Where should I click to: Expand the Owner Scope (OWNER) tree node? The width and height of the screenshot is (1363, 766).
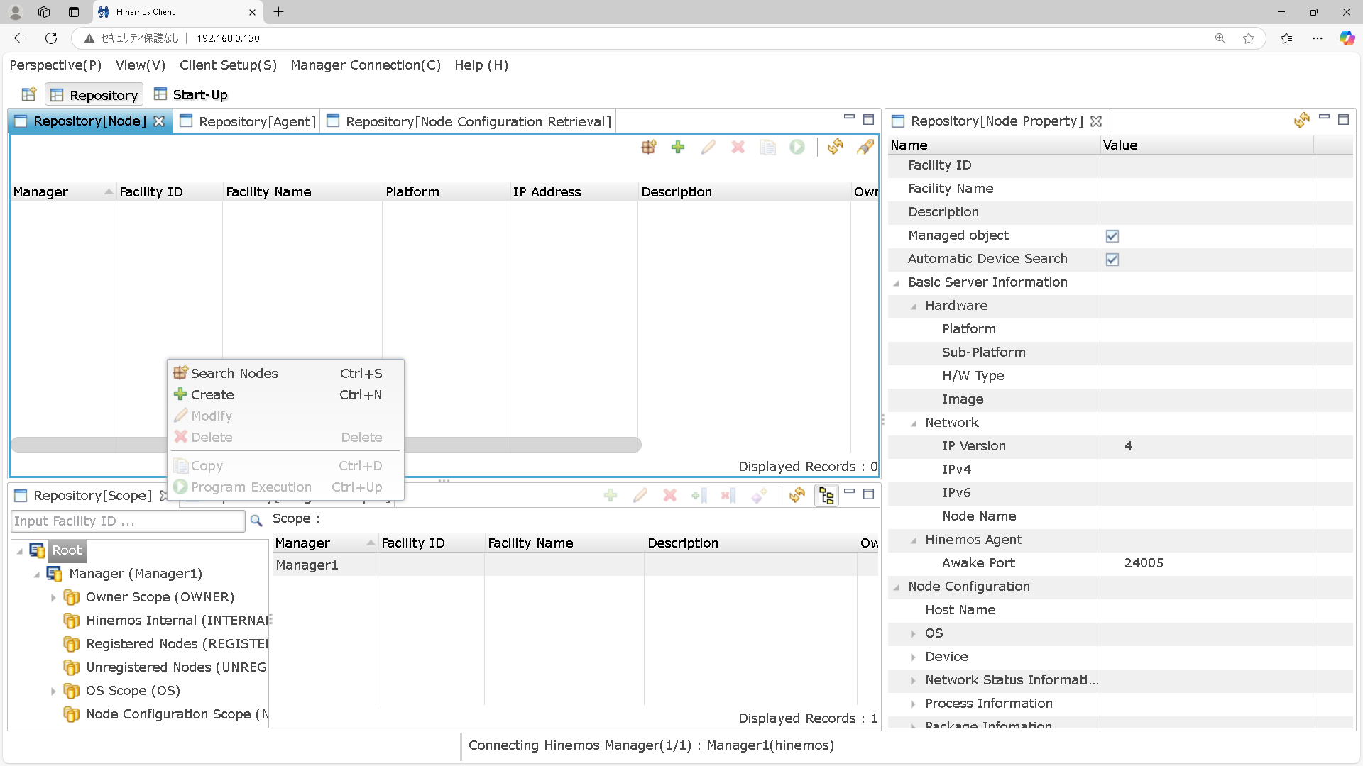53,598
